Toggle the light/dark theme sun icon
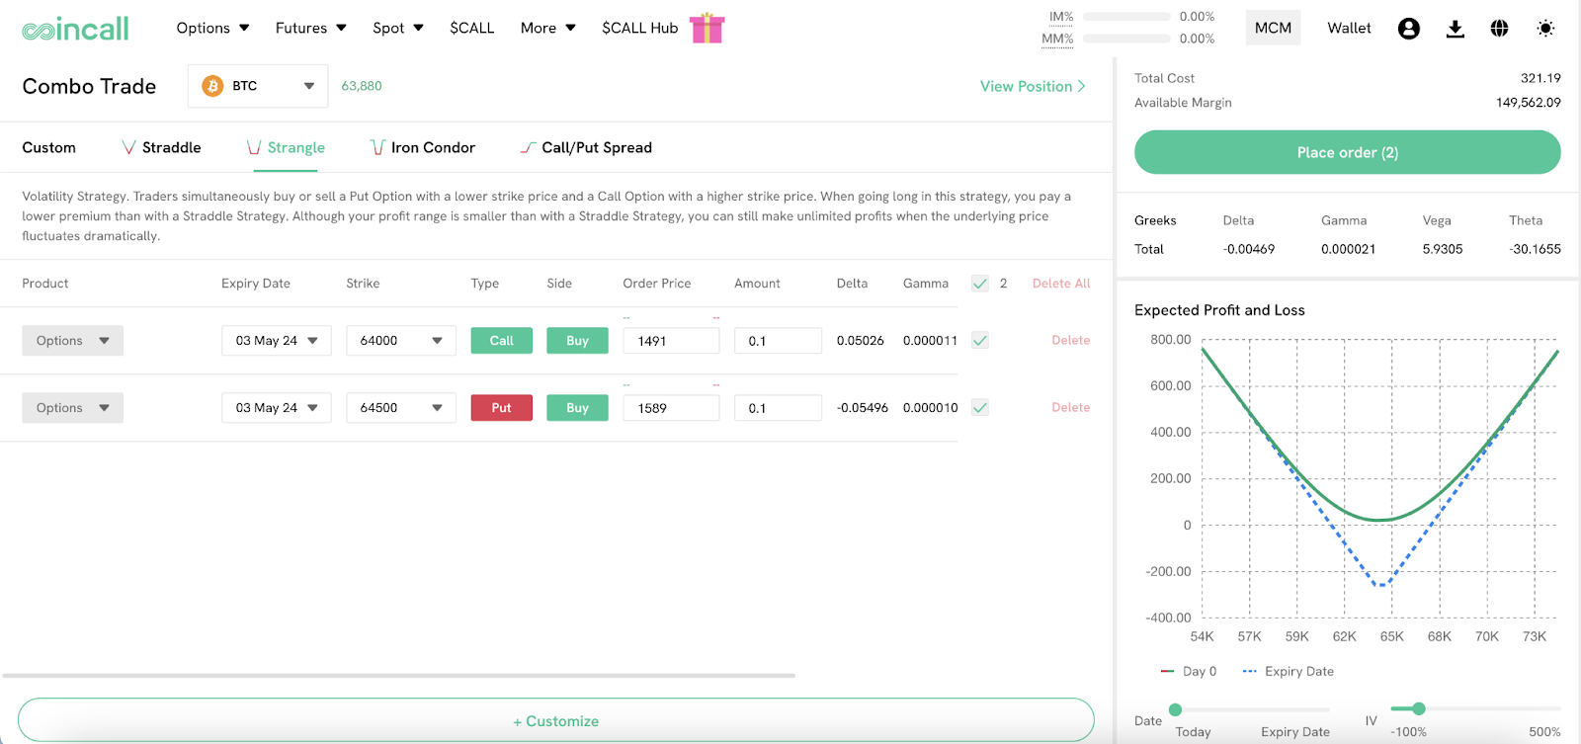The image size is (1581, 744). [x=1545, y=29]
